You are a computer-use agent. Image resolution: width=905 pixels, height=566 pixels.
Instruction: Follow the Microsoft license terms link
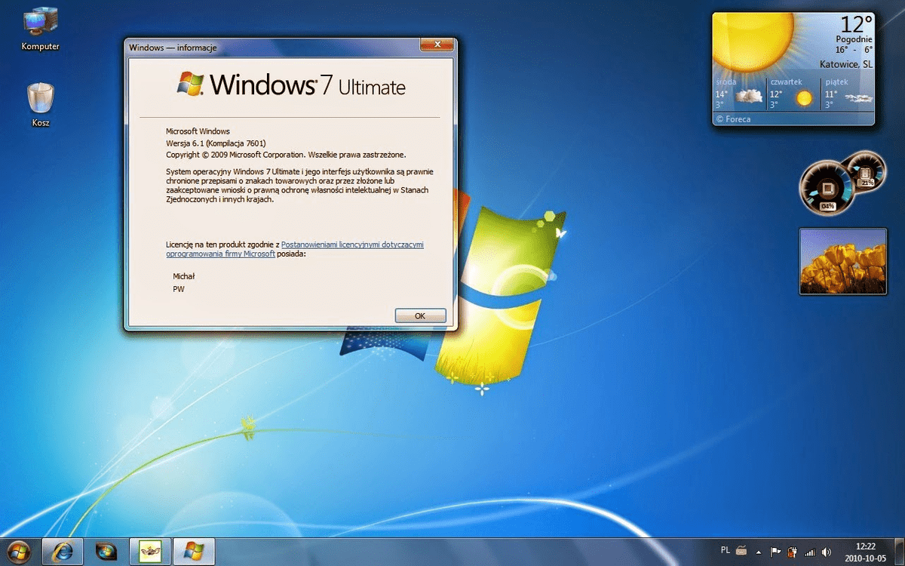(352, 244)
